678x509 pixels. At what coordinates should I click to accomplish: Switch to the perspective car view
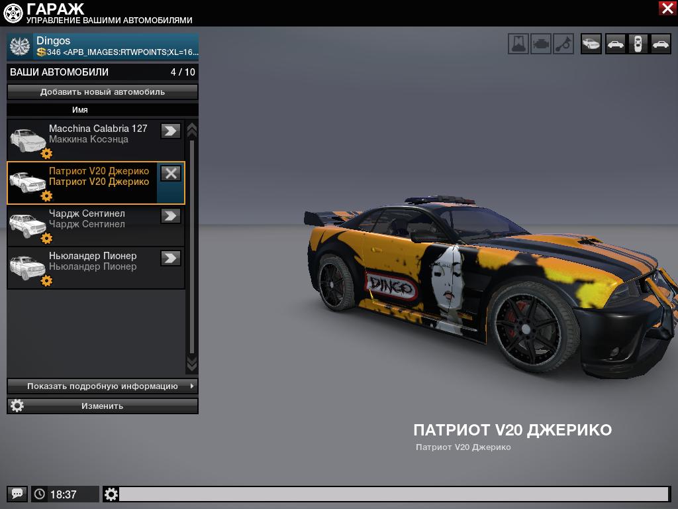point(591,44)
